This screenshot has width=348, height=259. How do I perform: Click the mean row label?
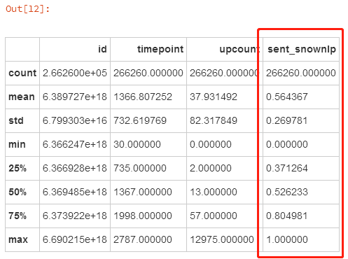click(x=22, y=97)
